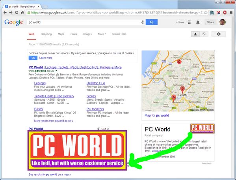
Task: Open See results for pc world on a map
Action: pos(50,174)
